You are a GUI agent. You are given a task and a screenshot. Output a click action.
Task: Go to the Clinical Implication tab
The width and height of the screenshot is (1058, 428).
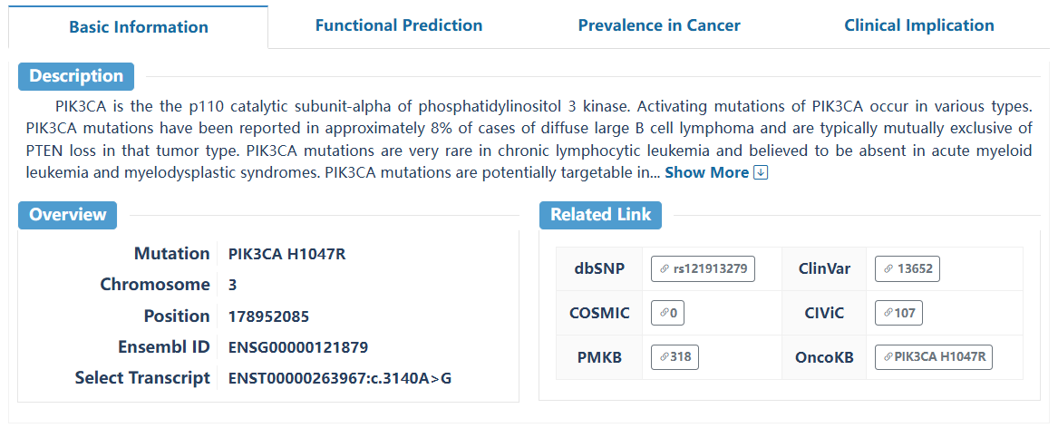pos(919,25)
